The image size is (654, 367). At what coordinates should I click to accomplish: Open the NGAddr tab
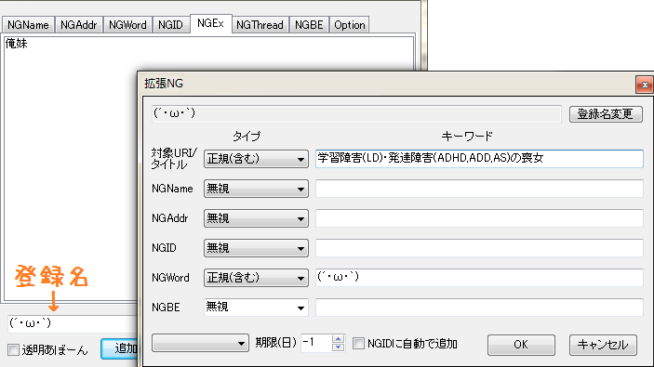[79, 25]
